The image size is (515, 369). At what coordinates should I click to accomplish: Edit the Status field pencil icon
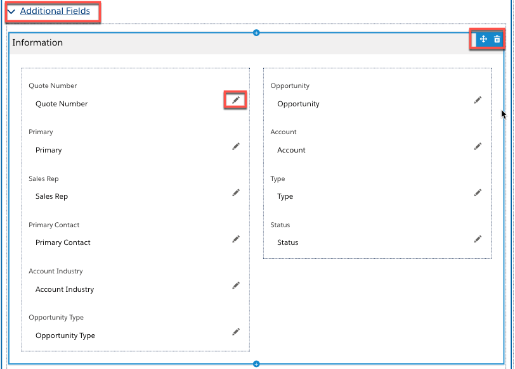coord(478,239)
